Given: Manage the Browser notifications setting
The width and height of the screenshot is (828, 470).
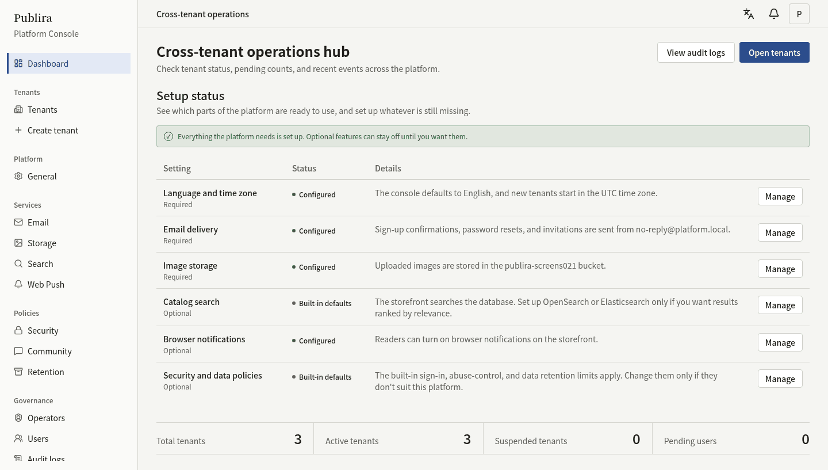Looking at the screenshot, I should [780, 342].
